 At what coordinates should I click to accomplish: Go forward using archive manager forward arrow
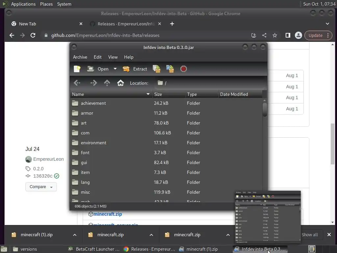94,83
